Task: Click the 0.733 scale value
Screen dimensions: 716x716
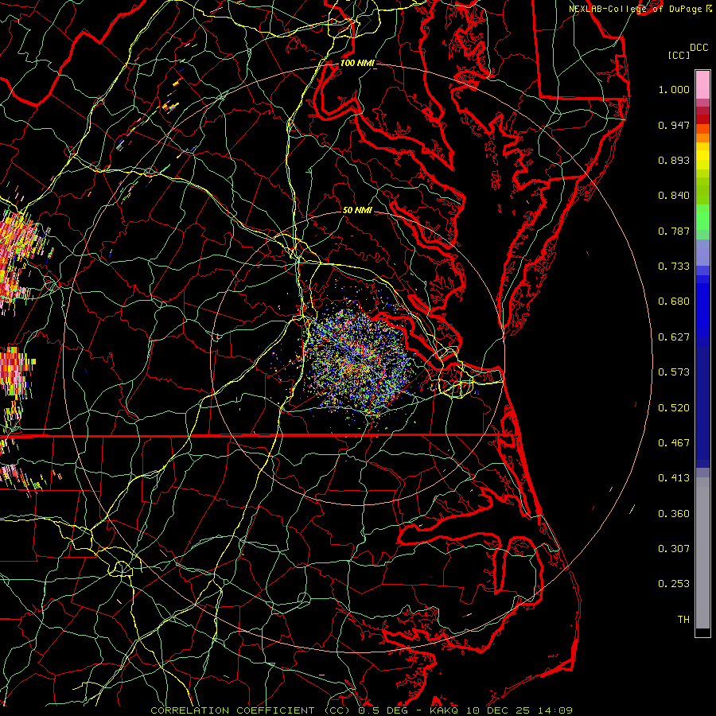Action: tap(674, 267)
